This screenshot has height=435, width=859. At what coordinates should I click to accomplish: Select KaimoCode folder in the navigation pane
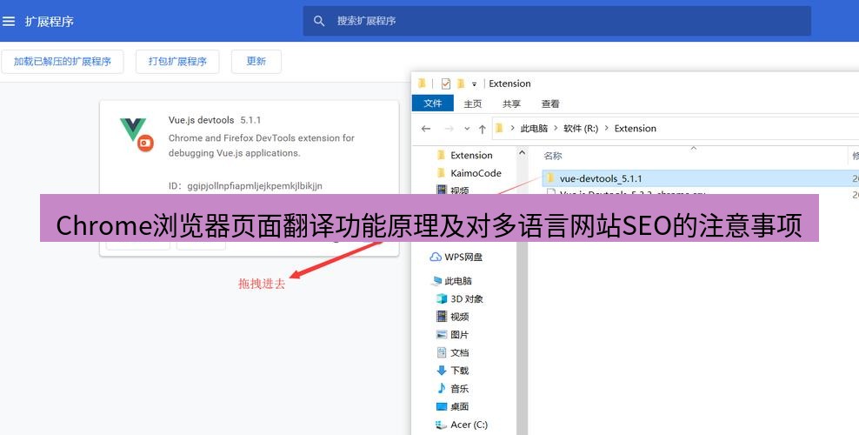(476, 173)
